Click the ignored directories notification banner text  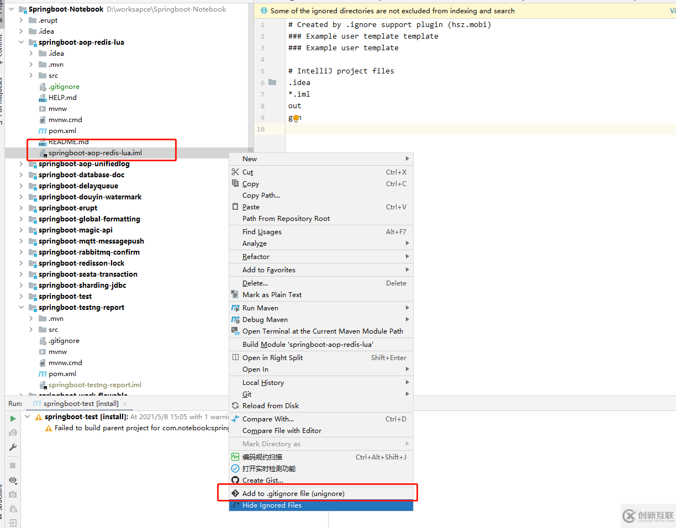pos(393,11)
